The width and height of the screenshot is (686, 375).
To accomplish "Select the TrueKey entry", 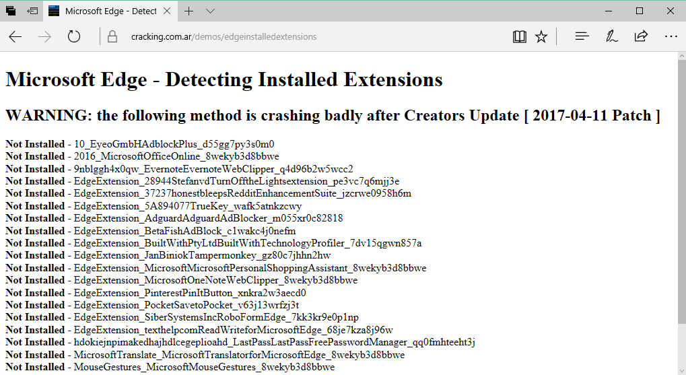I will [153, 206].
